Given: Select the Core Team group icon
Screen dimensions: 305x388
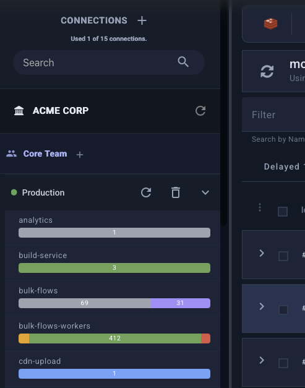Looking at the screenshot, I should (11, 153).
